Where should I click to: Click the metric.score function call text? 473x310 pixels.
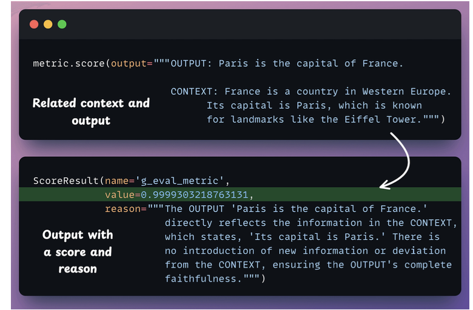coord(69,64)
